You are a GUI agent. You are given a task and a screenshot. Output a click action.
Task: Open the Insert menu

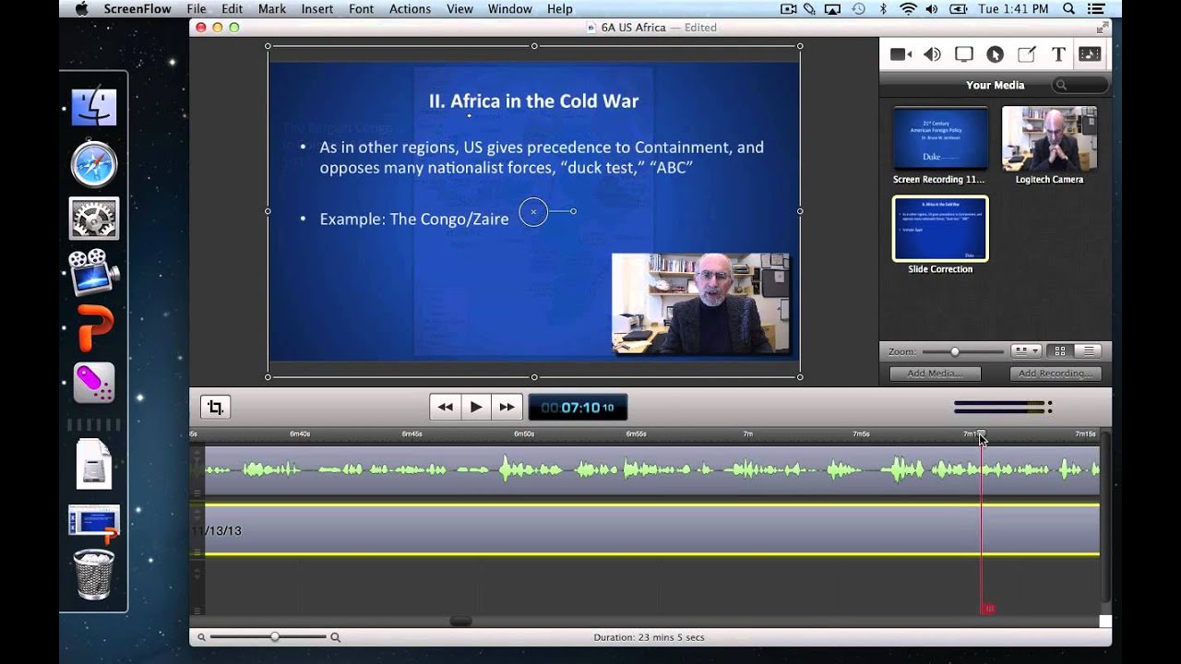(317, 9)
